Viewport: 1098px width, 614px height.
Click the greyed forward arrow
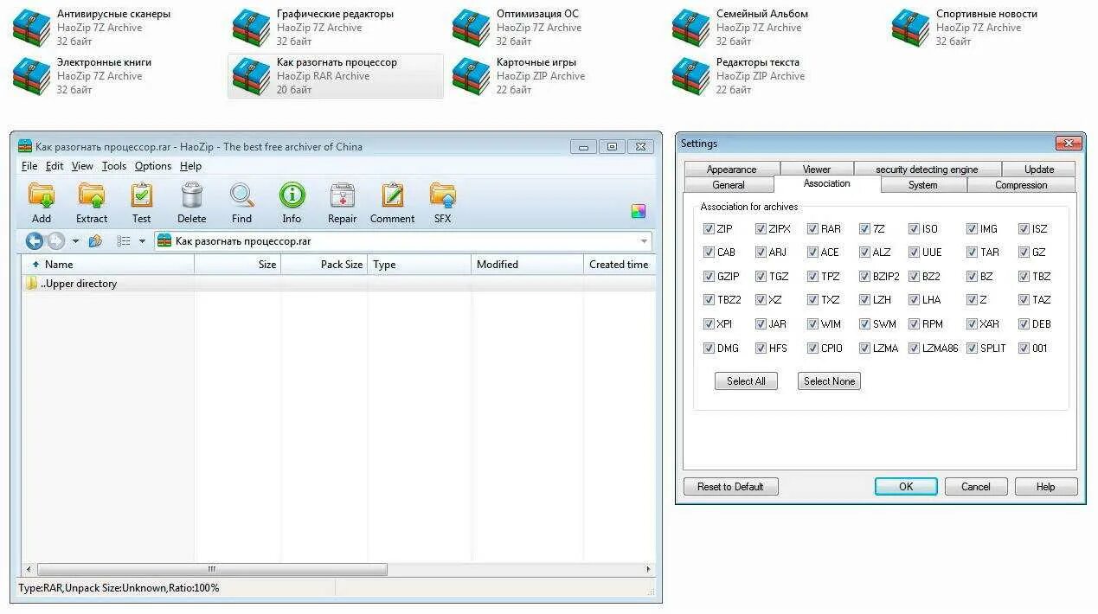coord(55,241)
